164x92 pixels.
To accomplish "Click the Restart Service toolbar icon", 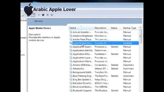I will [x=52, y=15].
